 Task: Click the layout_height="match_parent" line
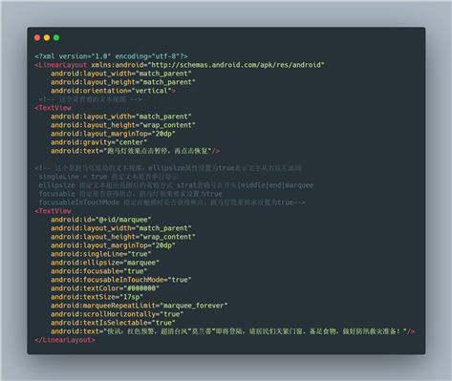point(123,82)
